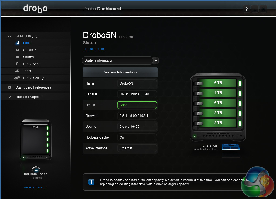Click the Hot Data Cache gauge icon
Screen dimensions: 276x199
pos(36,169)
